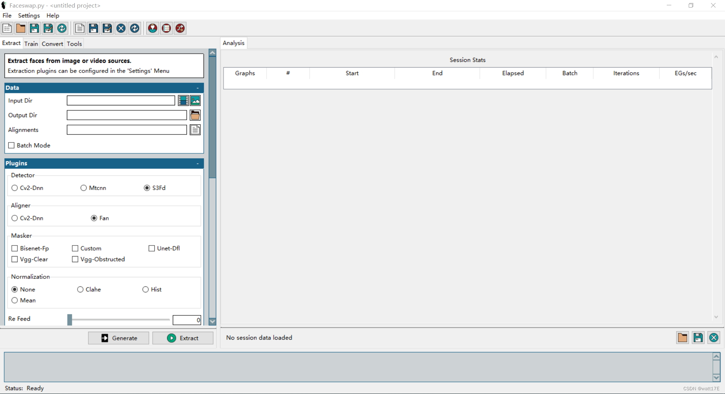Reload the task with the dark blue refresh icon
Image resolution: width=725 pixels, height=394 pixels.
tap(135, 28)
